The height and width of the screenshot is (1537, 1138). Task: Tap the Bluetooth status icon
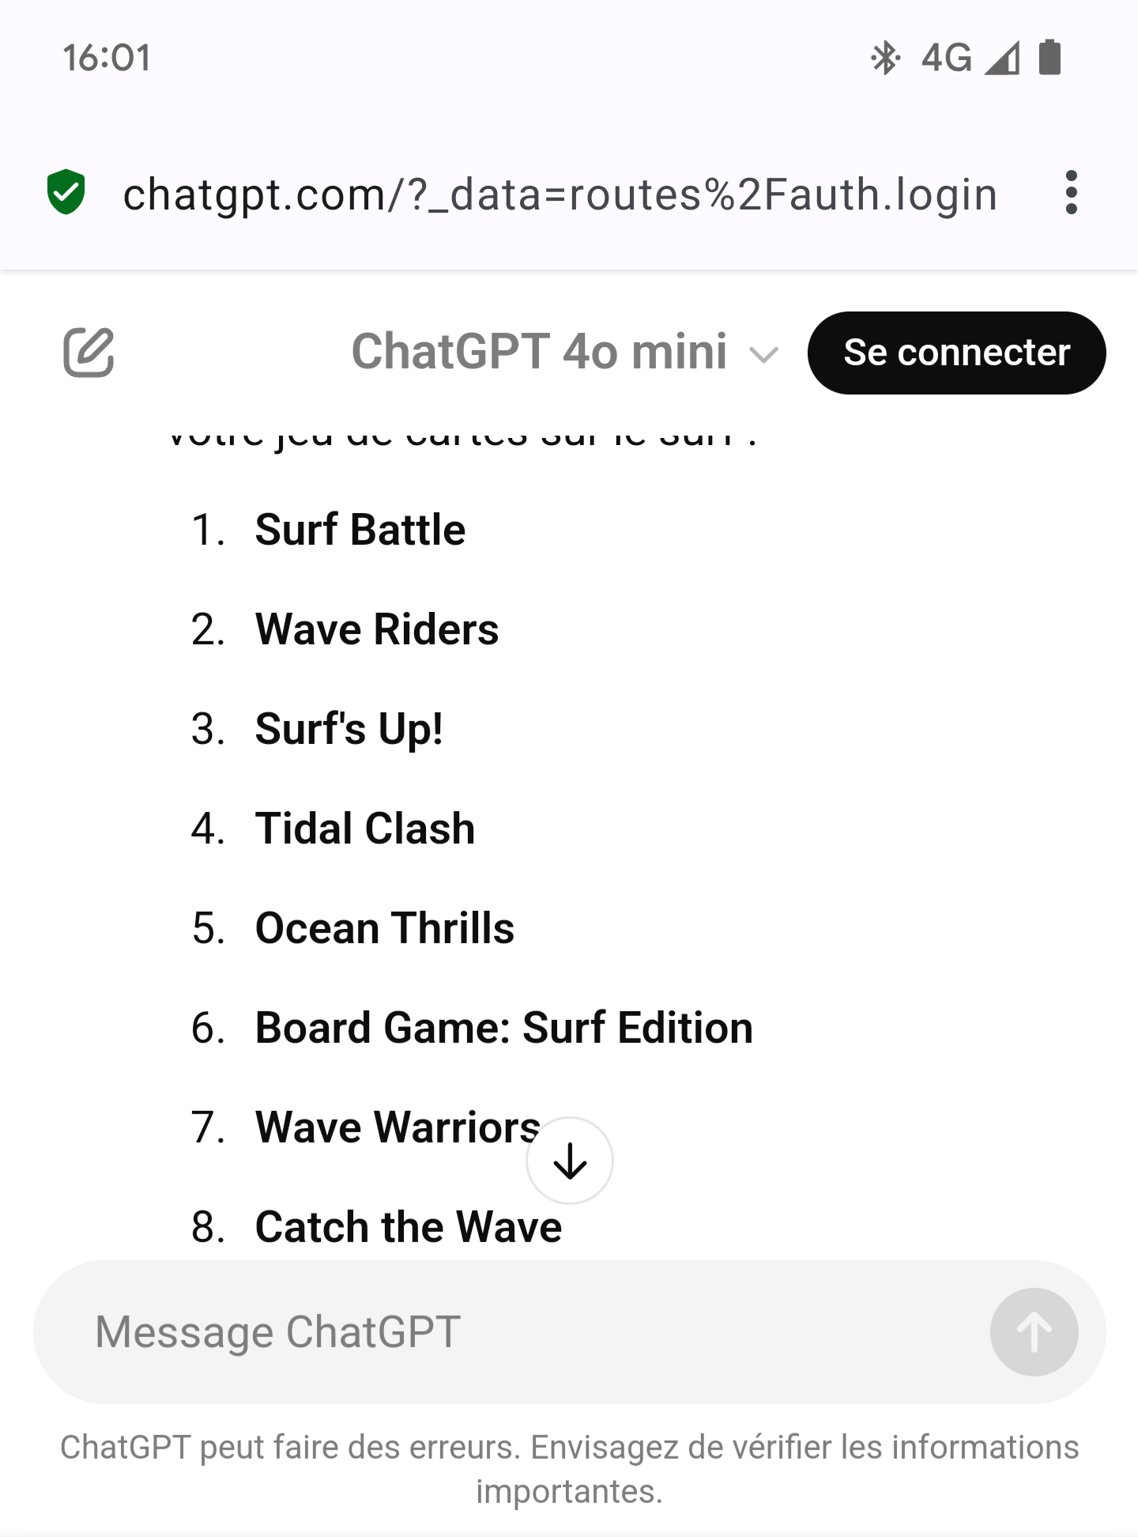click(x=885, y=58)
